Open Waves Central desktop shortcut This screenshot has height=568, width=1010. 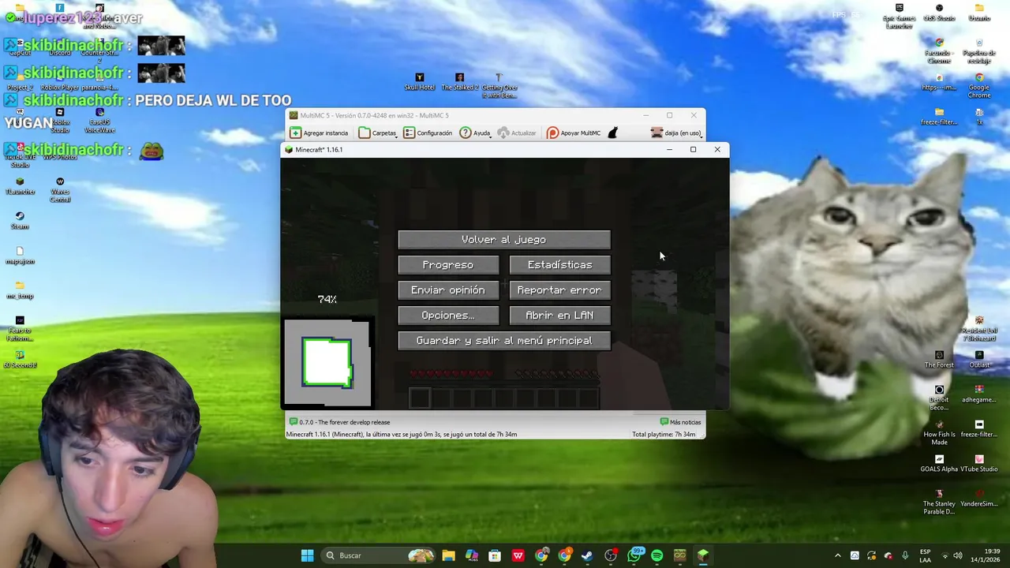coord(60,189)
